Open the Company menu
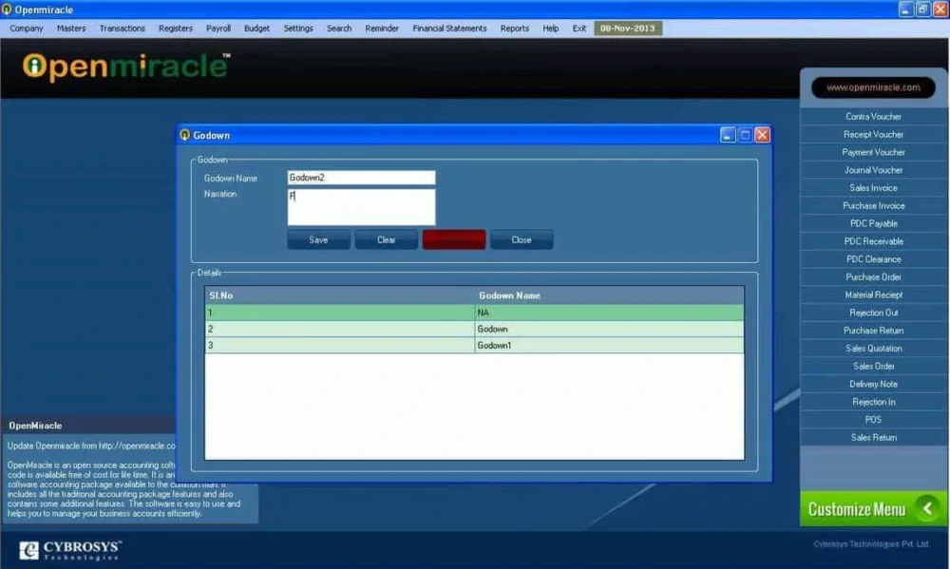 [x=26, y=28]
